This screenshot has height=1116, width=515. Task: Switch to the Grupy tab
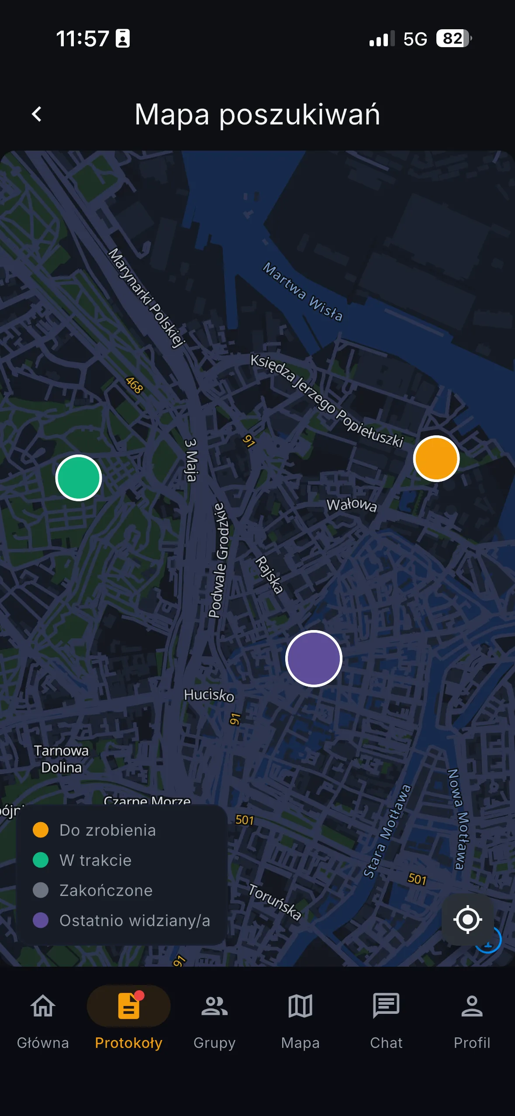tap(214, 1022)
